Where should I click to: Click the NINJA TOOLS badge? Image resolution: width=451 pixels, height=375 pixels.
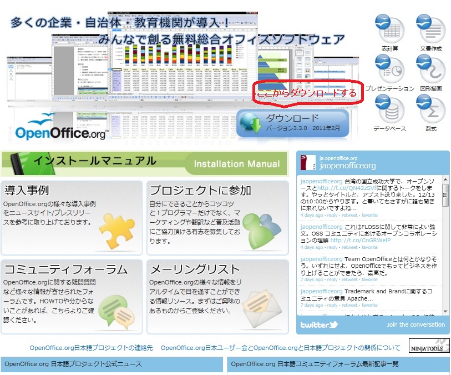click(x=429, y=346)
